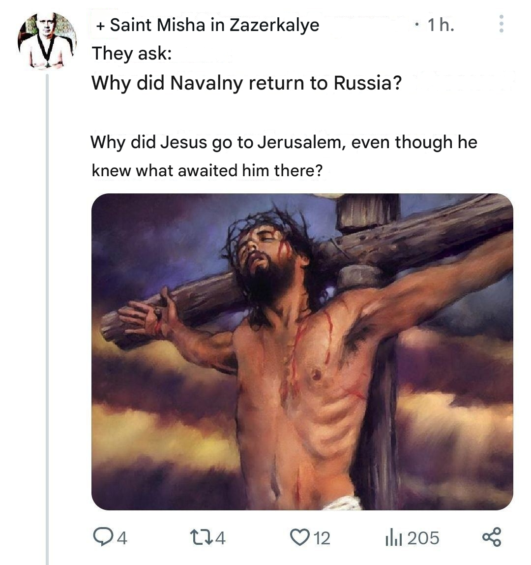This screenshot has width=531, height=565.
Task: Click the "They ask:" text line
Action: pyautogui.click(x=131, y=53)
